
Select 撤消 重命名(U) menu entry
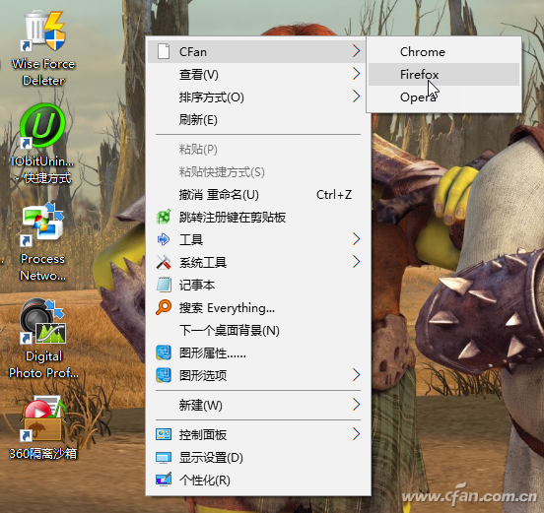(258, 194)
